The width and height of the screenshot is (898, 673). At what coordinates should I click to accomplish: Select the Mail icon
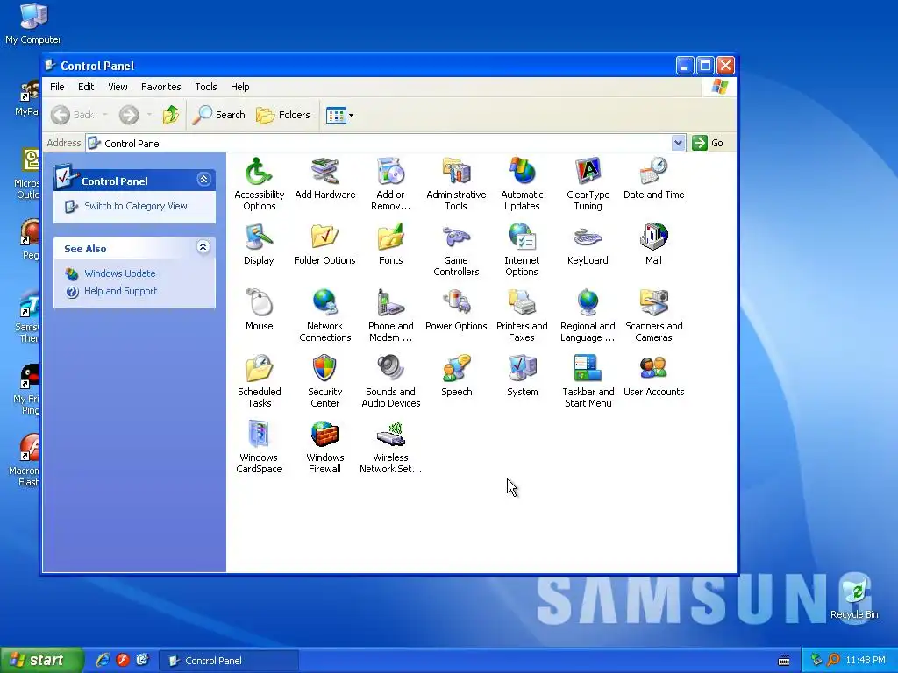pos(653,237)
